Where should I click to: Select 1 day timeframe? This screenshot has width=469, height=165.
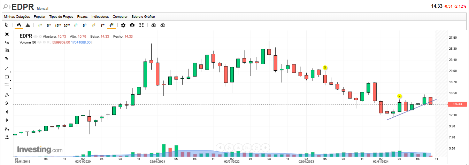coord(93,25)
